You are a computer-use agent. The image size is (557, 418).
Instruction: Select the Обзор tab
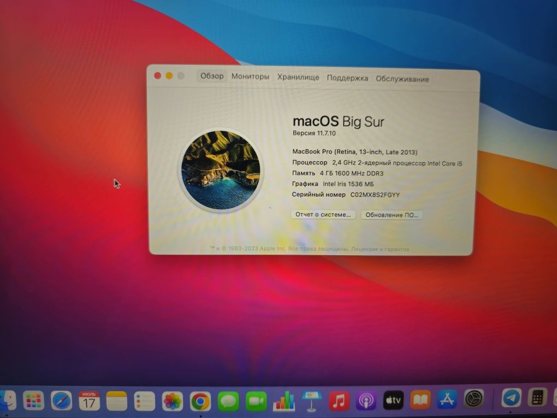pyautogui.click(x=212, y=76)
